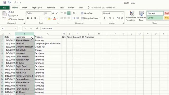Expand the Copy options arrow
169x95 pixels.
(18, 16)
